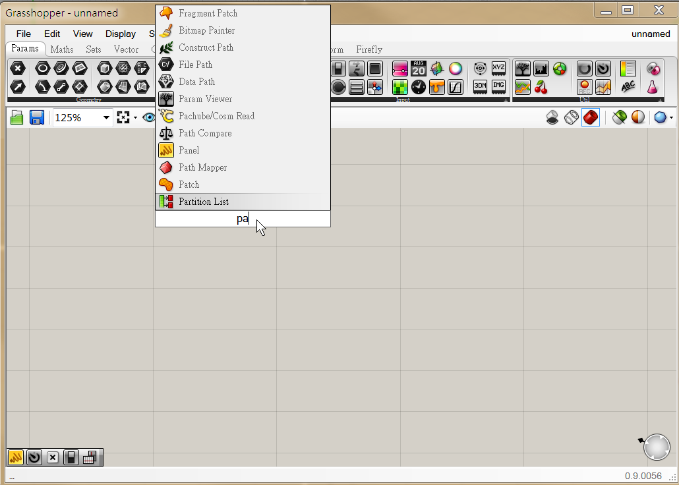Open the View menu
The height and width of the screenshot is (485, 679).
pyautogui.click(x=82, y=34)
